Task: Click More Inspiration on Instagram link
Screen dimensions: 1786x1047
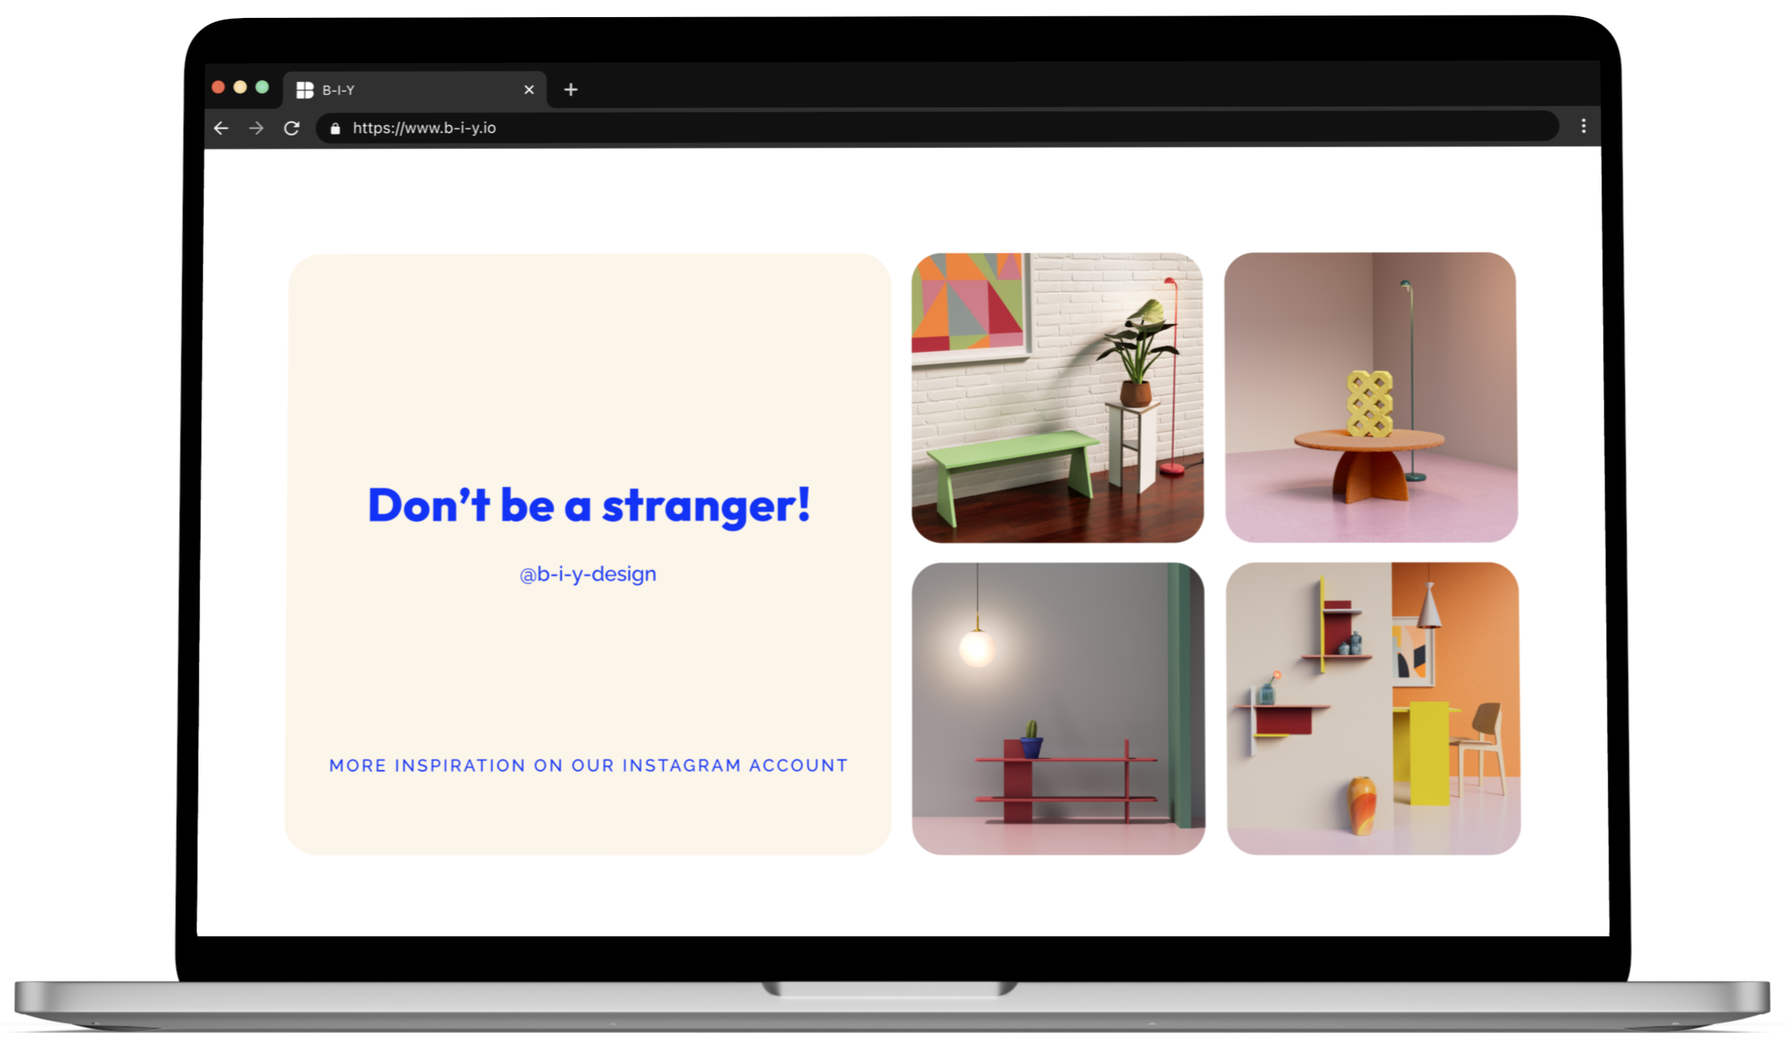Action: [588, 765]
